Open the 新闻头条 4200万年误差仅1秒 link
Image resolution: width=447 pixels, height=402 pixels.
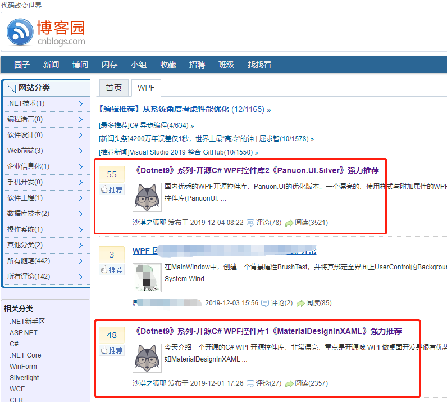tap(206, 139)
